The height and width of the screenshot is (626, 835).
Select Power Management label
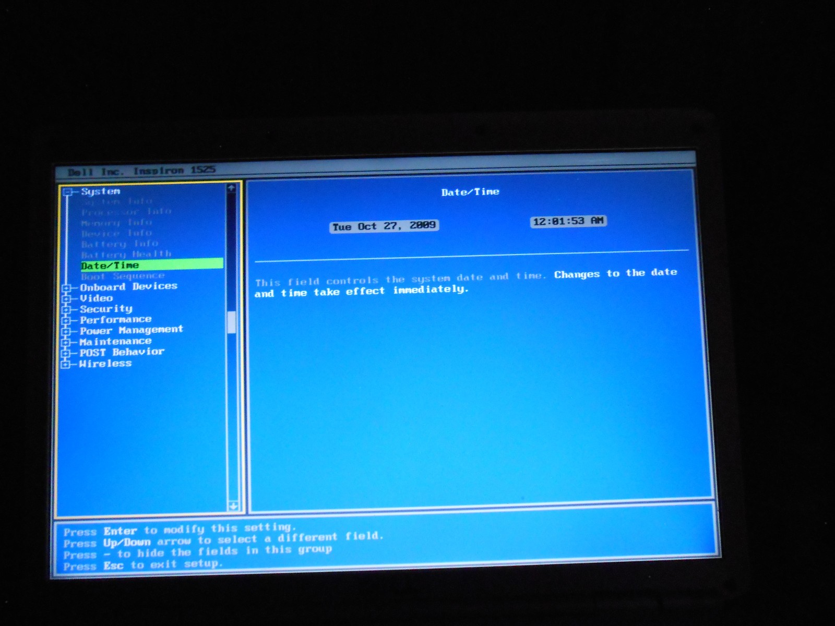coord(131,330)
